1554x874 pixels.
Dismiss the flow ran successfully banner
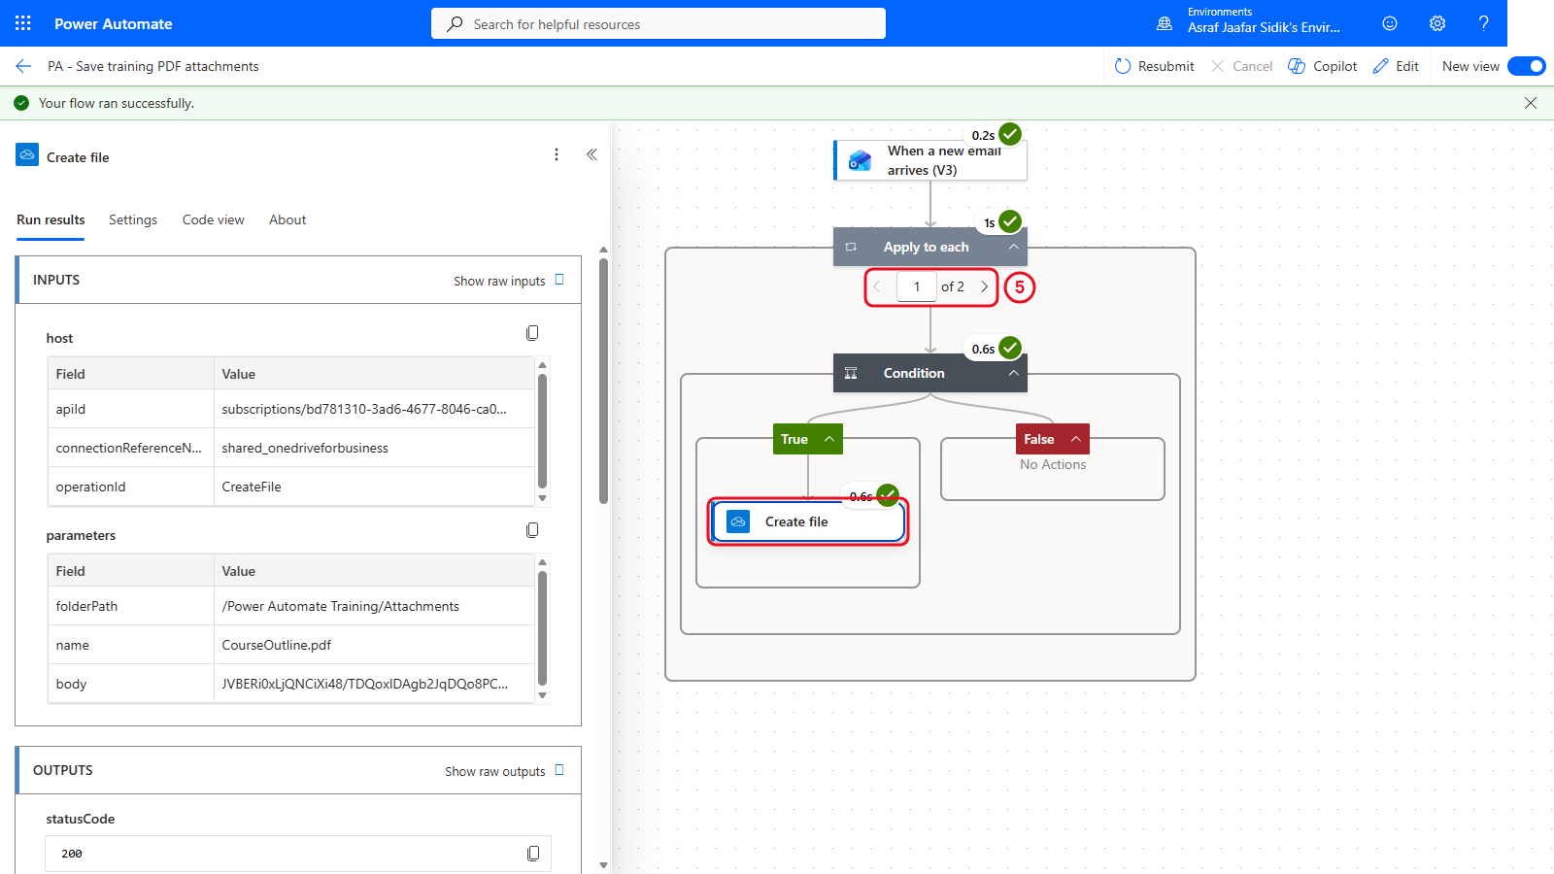click(1531, 103)
